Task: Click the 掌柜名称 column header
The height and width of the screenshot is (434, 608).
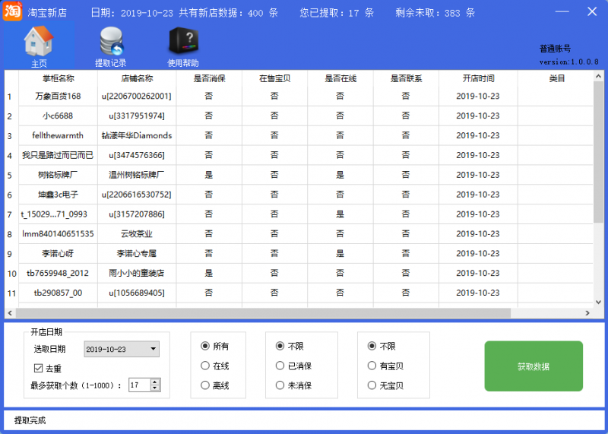Action: pyautogui.click(x=58, y=78)
